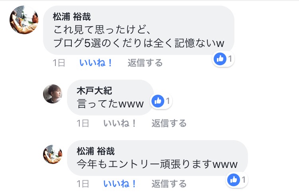This screenshot has height=195, width=299.
Task: Open the 1日 timestamp under the ブログ5選 comment
Action: coord(59,63)
